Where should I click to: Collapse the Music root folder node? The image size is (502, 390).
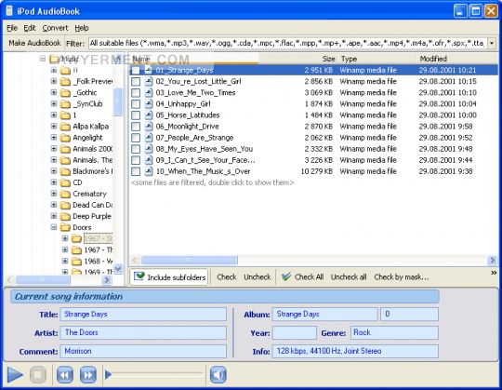[43, 59]
